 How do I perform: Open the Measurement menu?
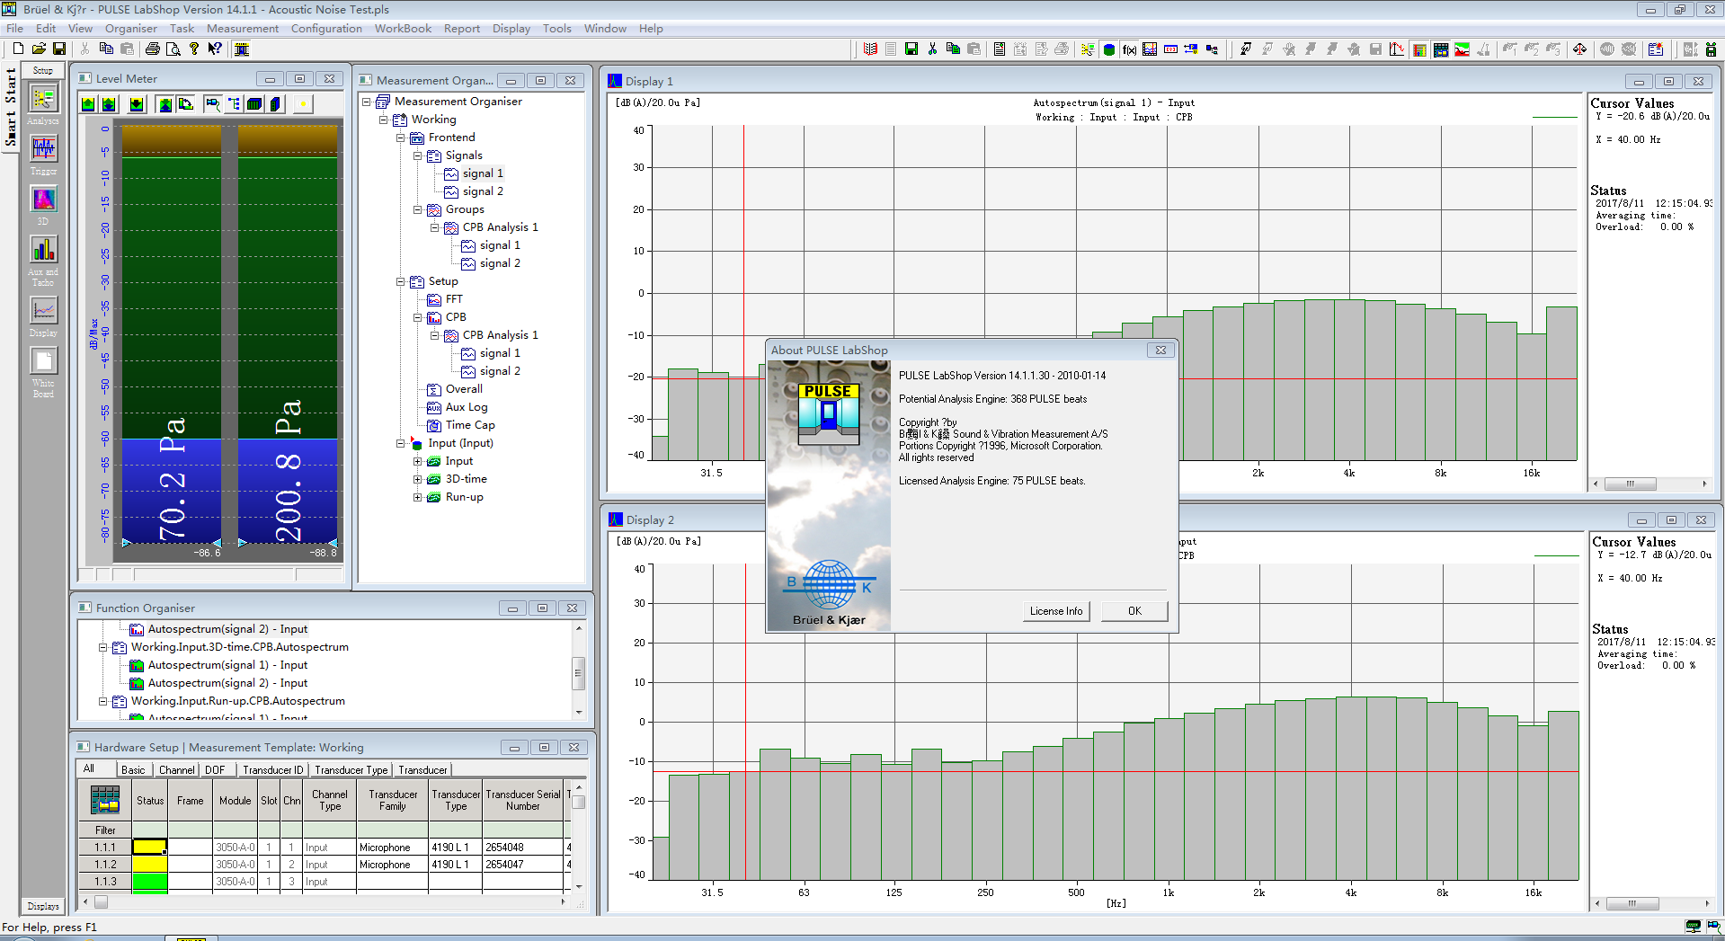coord(242,29)
